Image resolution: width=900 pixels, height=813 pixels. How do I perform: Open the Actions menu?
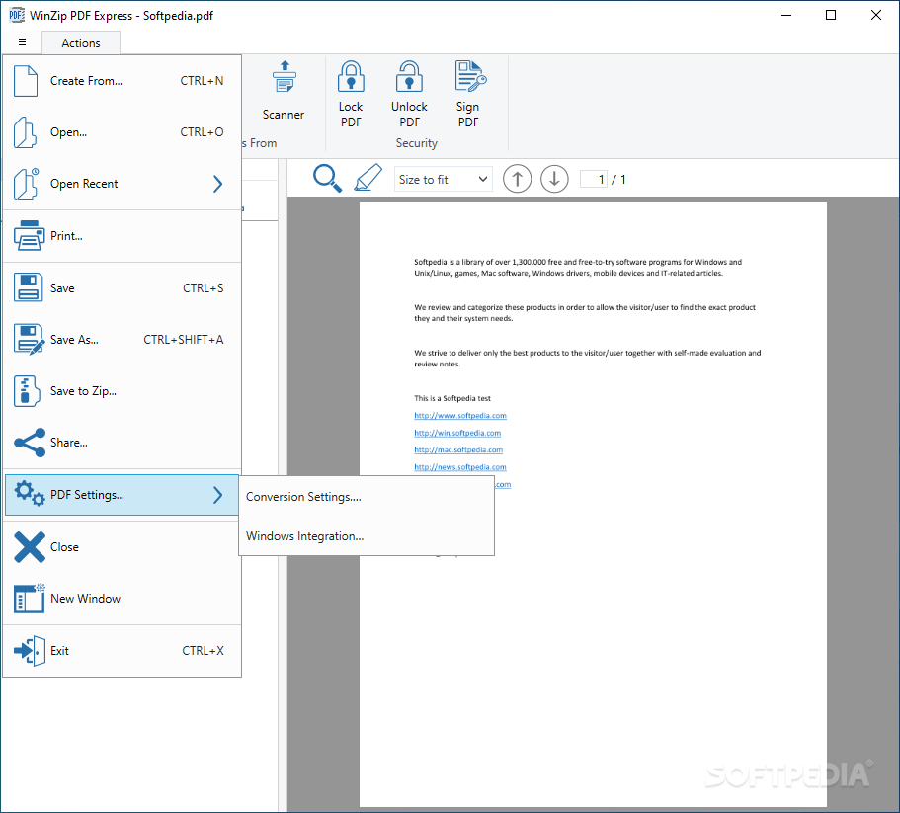80,42
